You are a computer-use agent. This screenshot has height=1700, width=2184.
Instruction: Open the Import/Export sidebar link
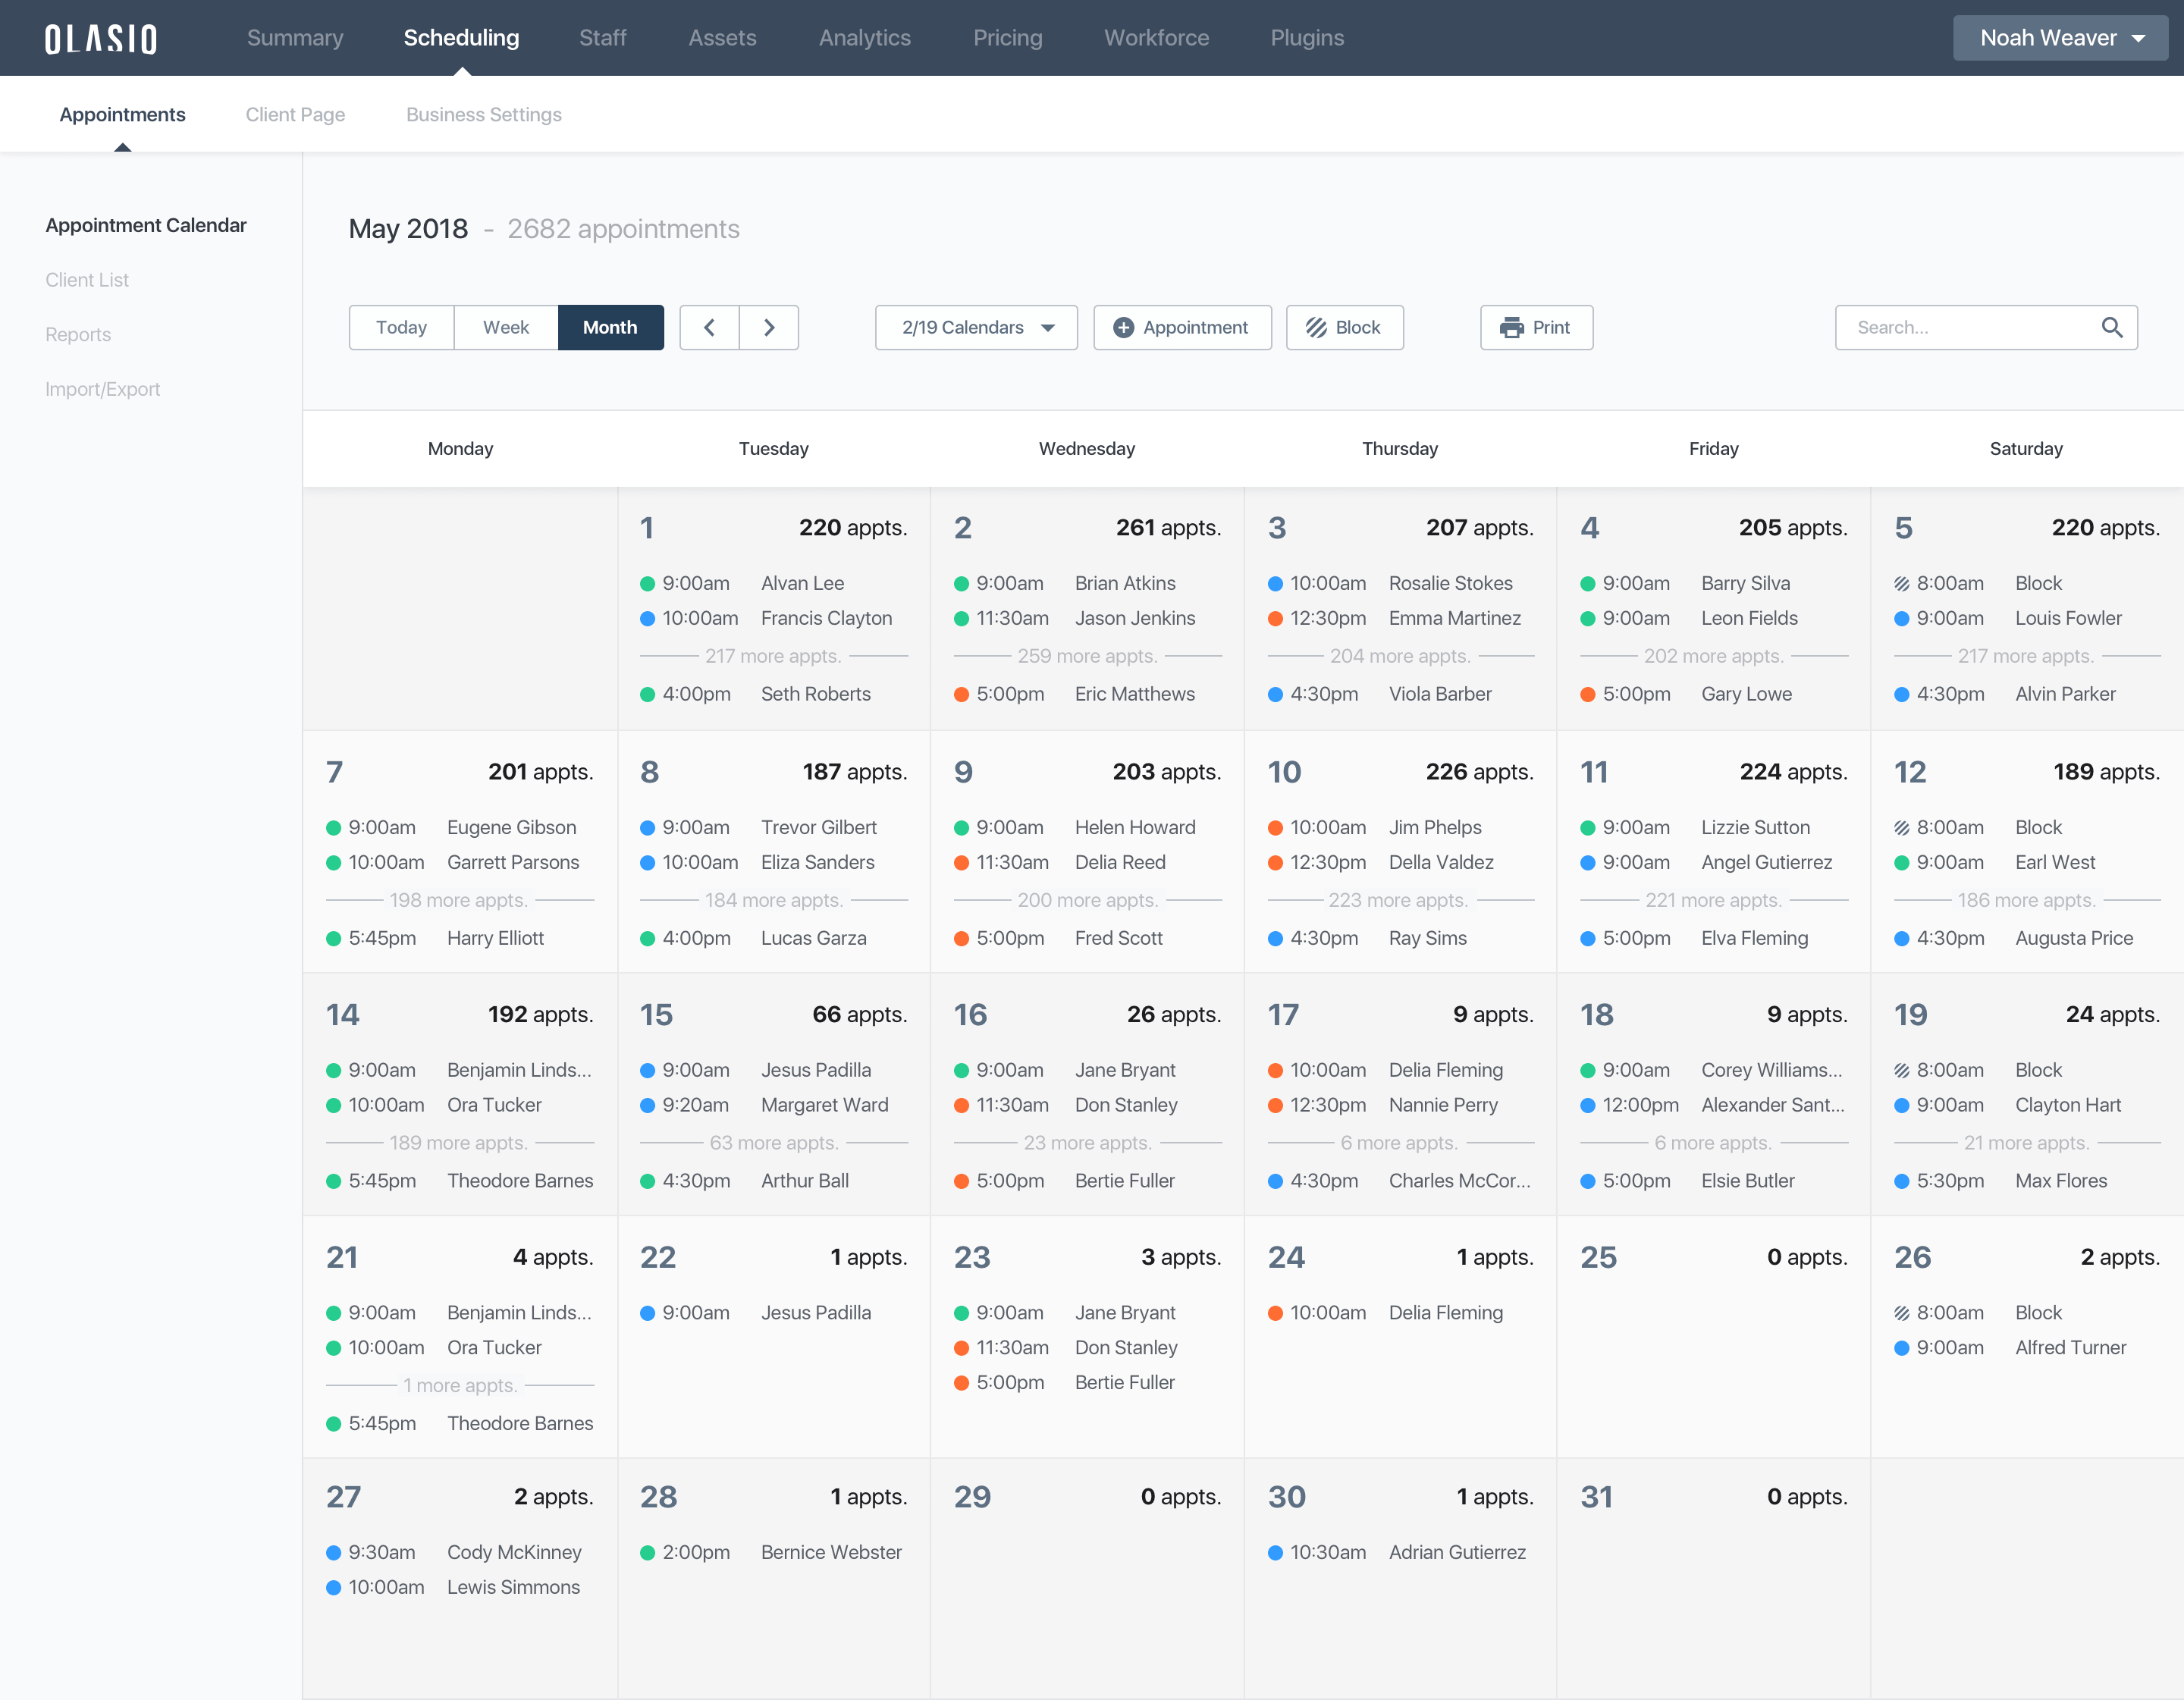pyautogui.click(x=102, y=389)
